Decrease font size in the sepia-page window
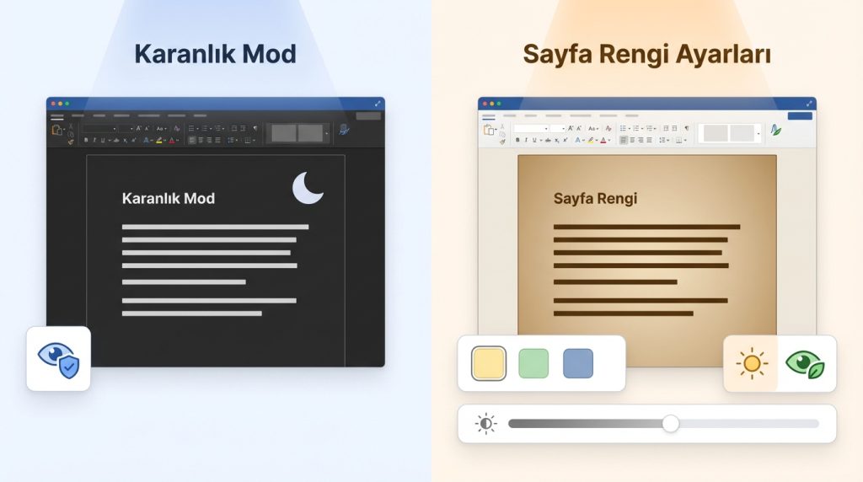863x482 pixels. [x=578, y=128]
